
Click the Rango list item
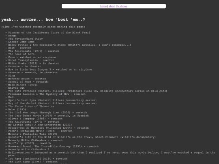click(12, 36)
